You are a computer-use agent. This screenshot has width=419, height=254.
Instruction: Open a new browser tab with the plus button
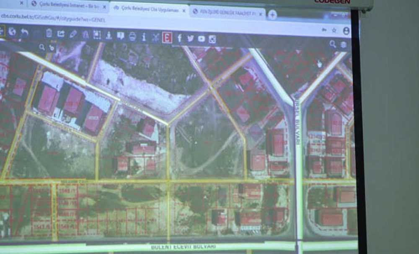point(273,15)
